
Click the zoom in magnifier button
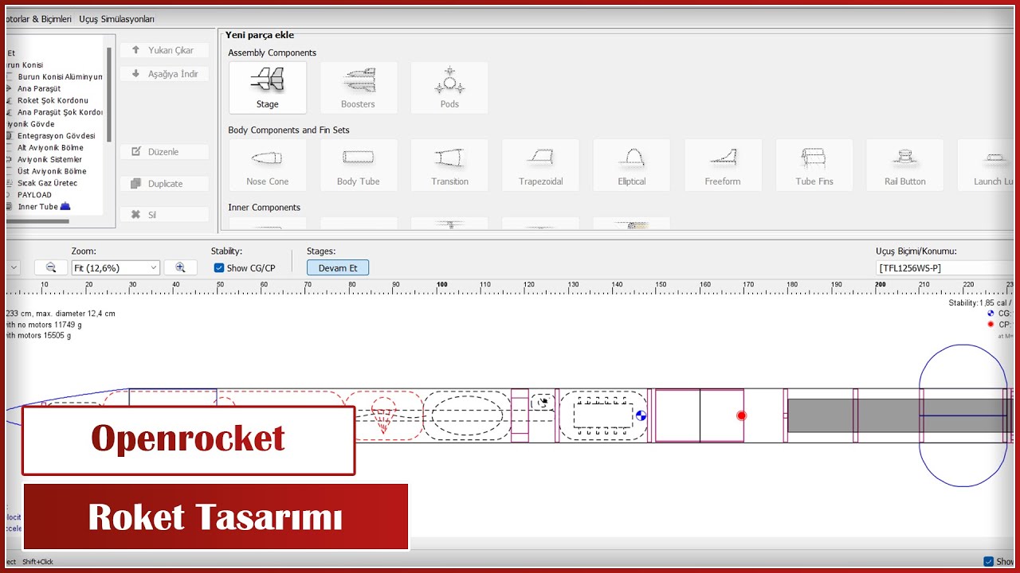point(180,268)
